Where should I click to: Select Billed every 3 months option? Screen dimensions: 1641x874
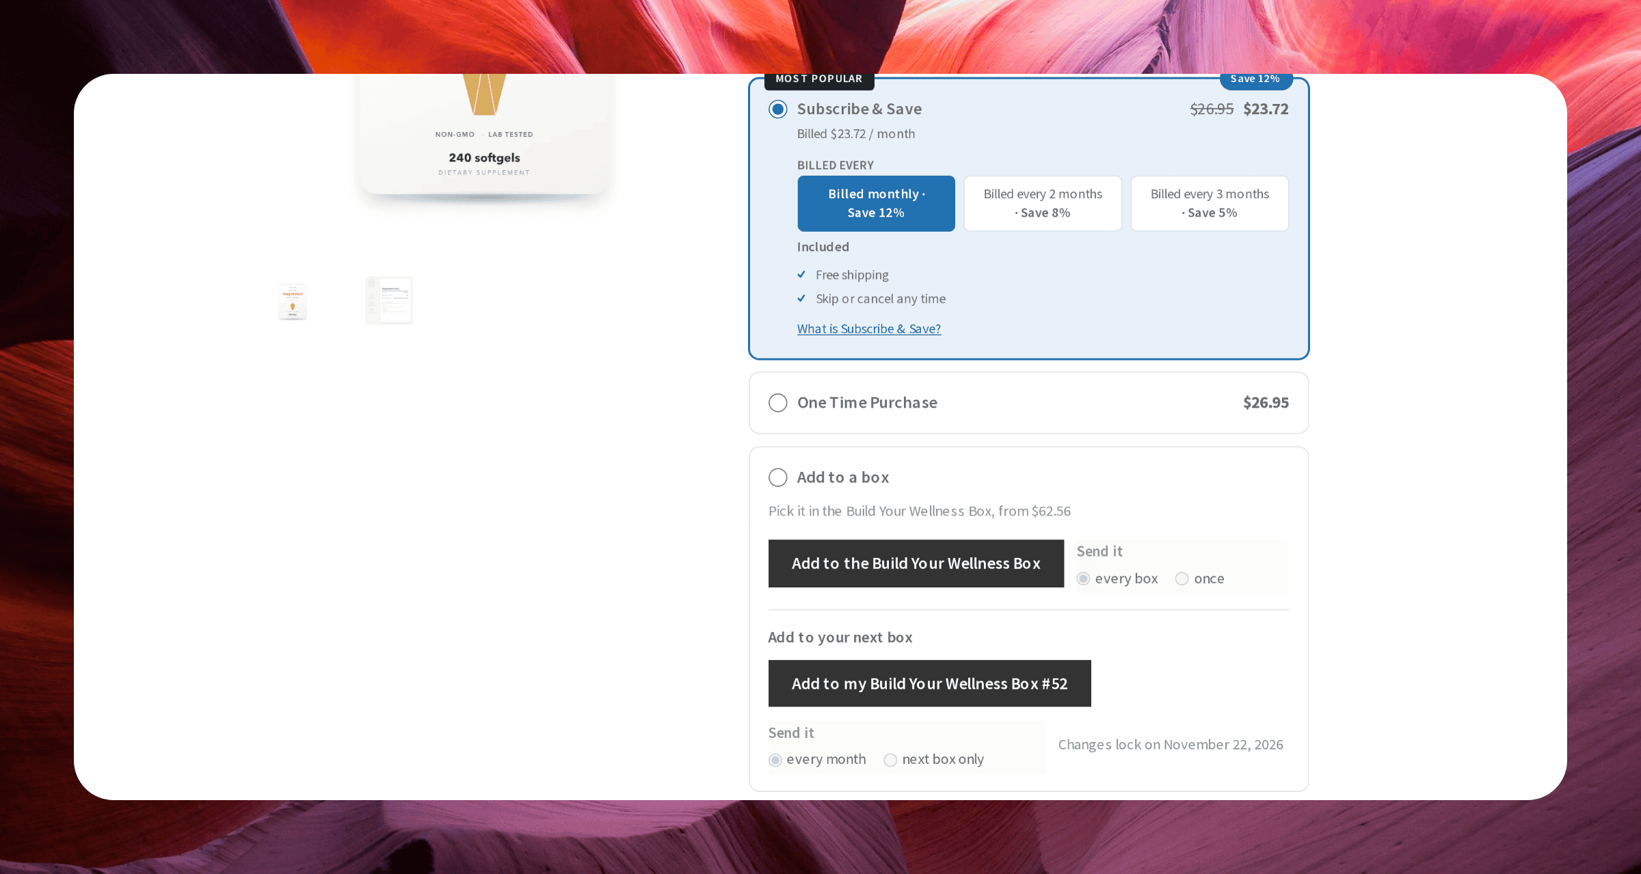(x=1210, y=203)
